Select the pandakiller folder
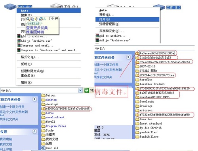This screenshot has height=151, width=198. pyautogui.click(x=148, y=132)
